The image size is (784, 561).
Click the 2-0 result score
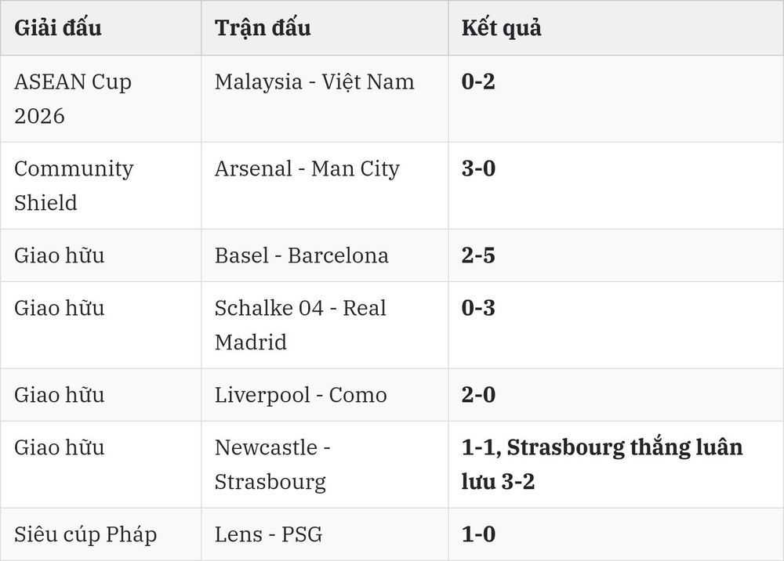[478, 395]
